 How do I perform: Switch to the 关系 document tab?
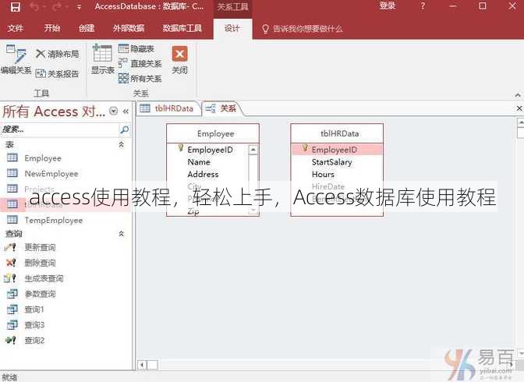click(221, 108)
